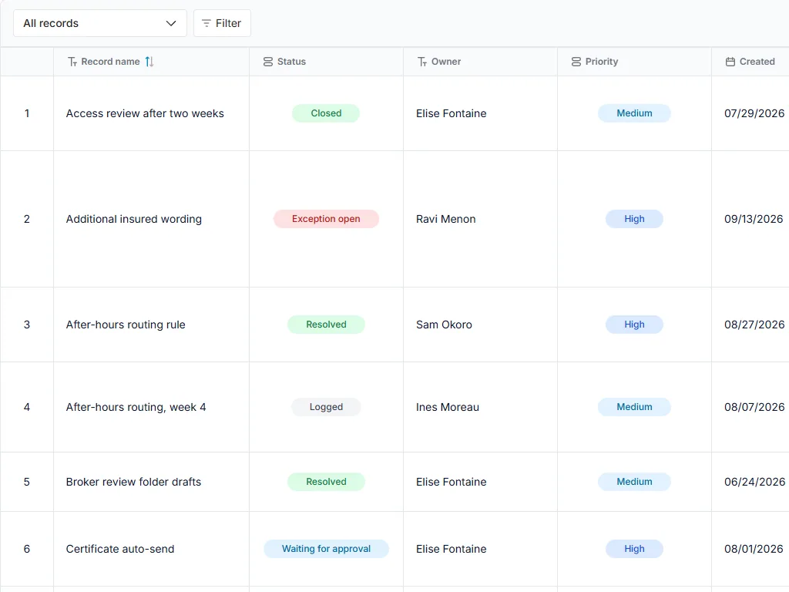Image resolution: width=789 pixels, height=592 pixels.
Task: Select 'Additional insured wording' record
Action: tap(134, 219)
